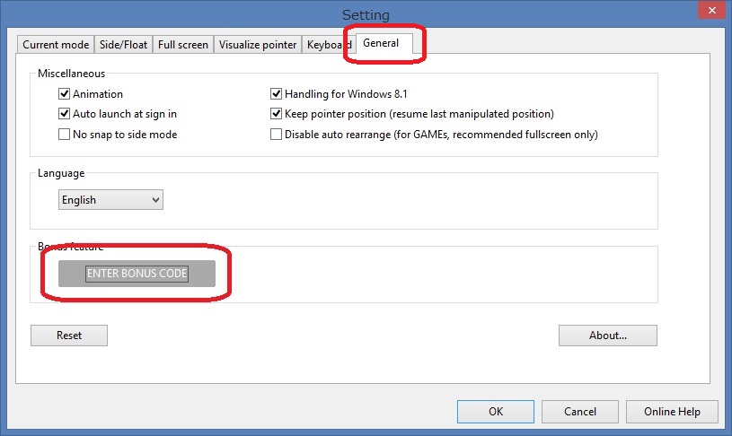Open the About dialog
Screen dimensions: 732x436
click(607, 336)
